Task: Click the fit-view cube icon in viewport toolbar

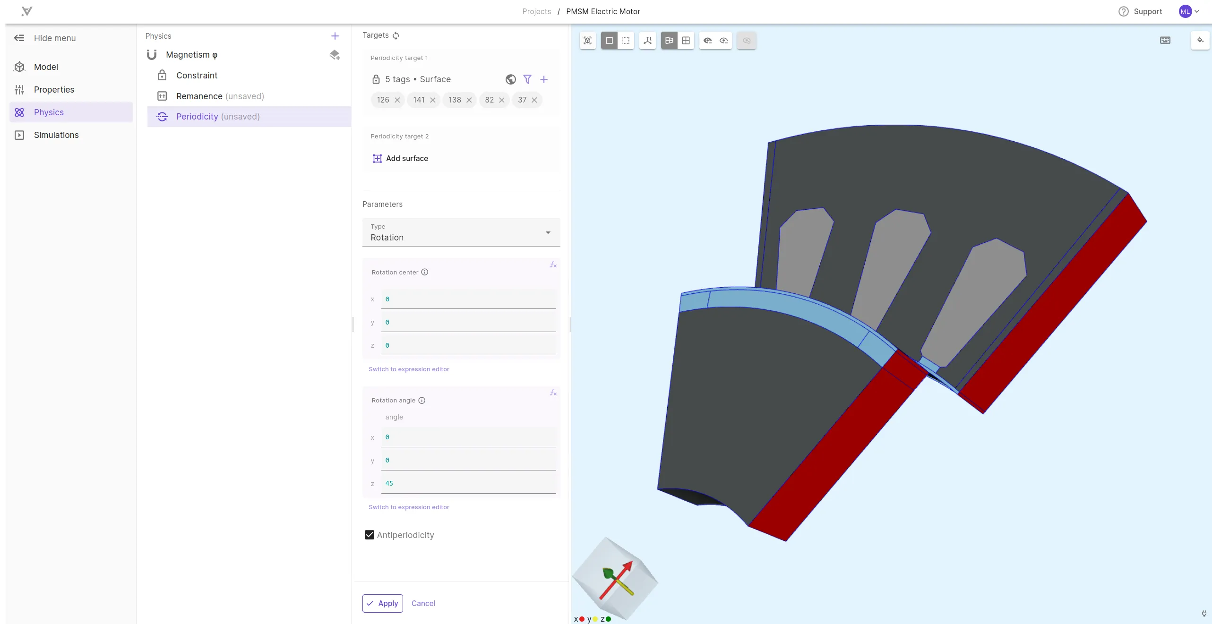Action: (587, 41)
